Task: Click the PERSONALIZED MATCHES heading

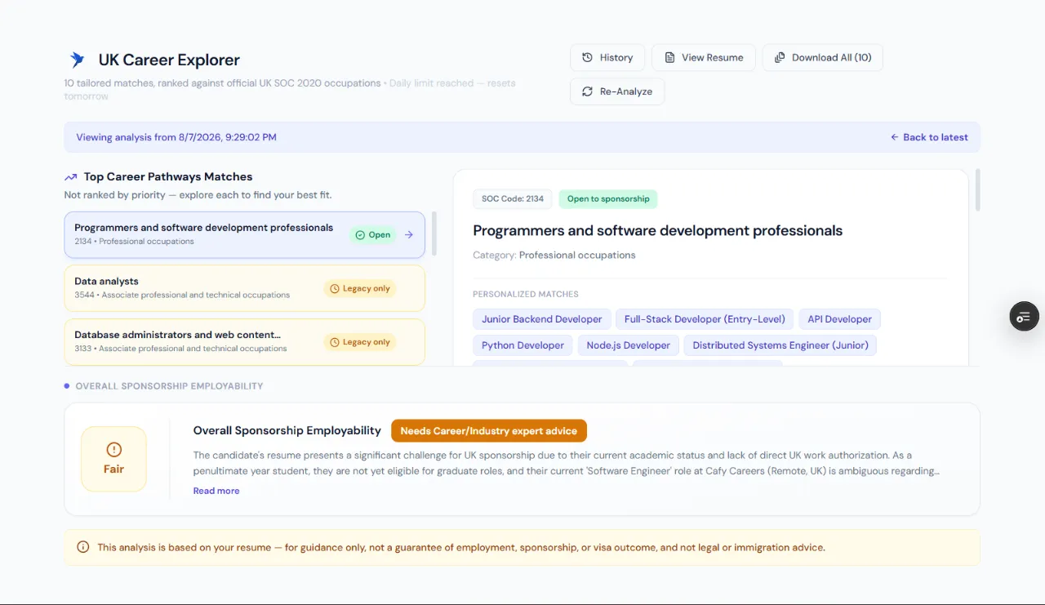Action: [526, 294]
